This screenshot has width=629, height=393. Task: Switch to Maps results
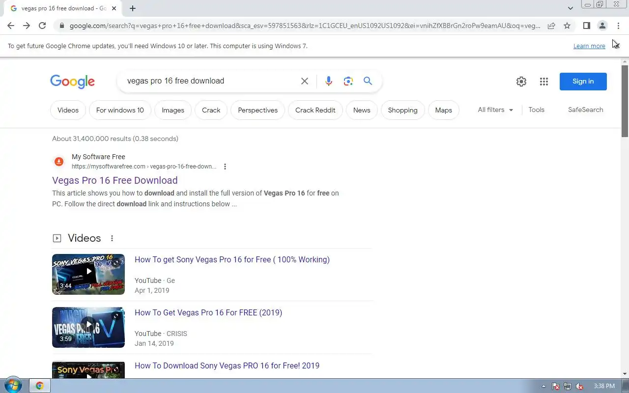[x=443, y=110]
